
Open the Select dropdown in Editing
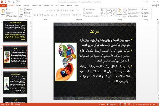(145, 16)
